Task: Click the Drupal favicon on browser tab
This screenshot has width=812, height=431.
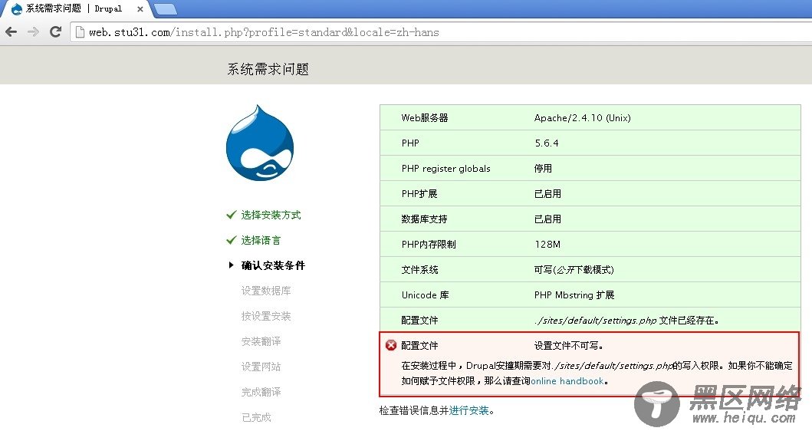Action: pyautogui.click(x=16, y=8)
